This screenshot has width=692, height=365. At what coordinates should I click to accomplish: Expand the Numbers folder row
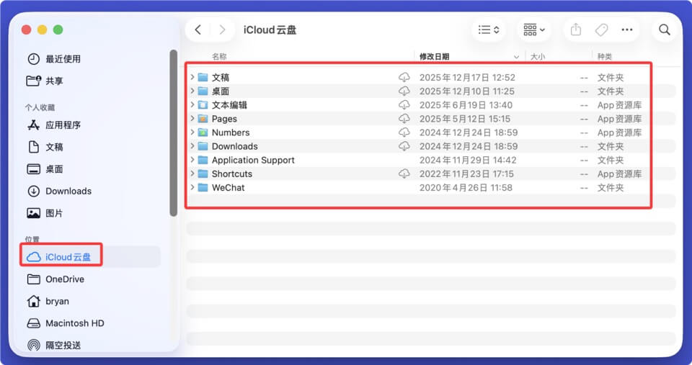(x=192, y=132)
